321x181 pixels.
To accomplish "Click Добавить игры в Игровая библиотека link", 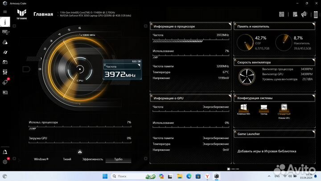I will pyautogui.click(x=267, y=151).
